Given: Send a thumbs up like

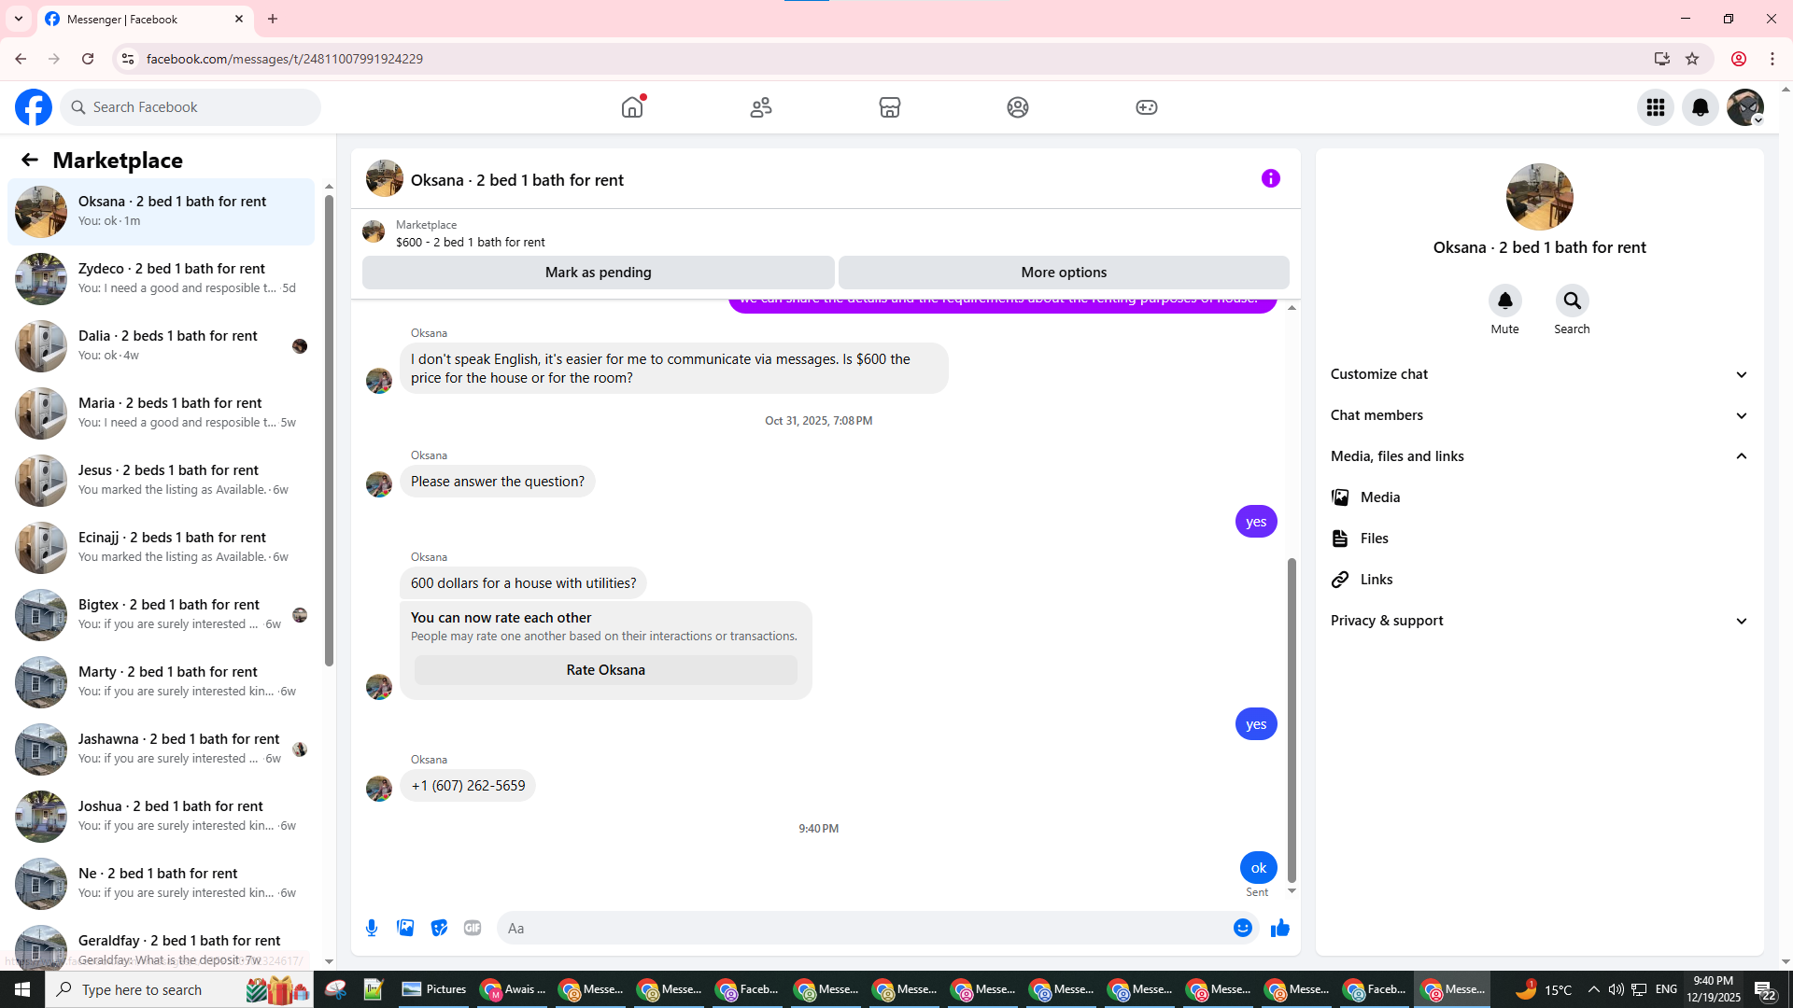Looking at the screenshot, I should click(1279, 928).
